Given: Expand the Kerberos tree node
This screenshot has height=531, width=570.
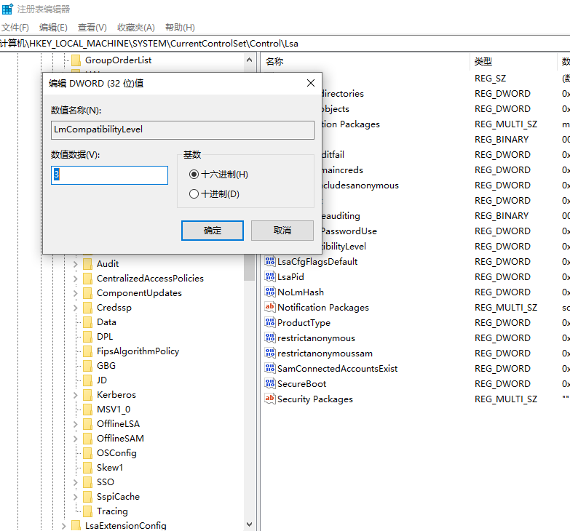Looking at the screenshot, I should tap(75, 395).
